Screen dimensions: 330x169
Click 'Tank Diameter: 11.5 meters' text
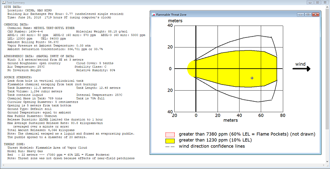point(30,88)
